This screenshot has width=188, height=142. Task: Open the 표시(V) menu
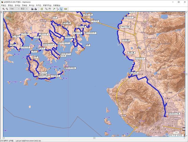coord(32,5)
